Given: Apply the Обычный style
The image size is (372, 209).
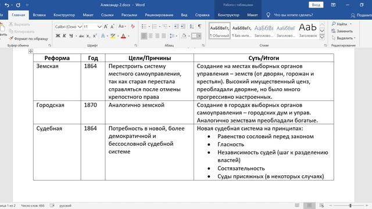Looking at the screenshot, I should tap(220, 31).
